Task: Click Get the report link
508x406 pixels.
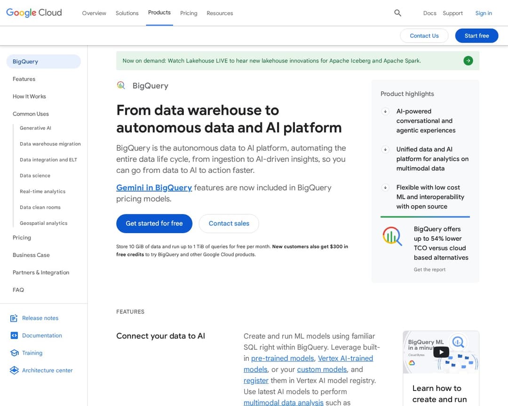Action: [x=429, y=269]
